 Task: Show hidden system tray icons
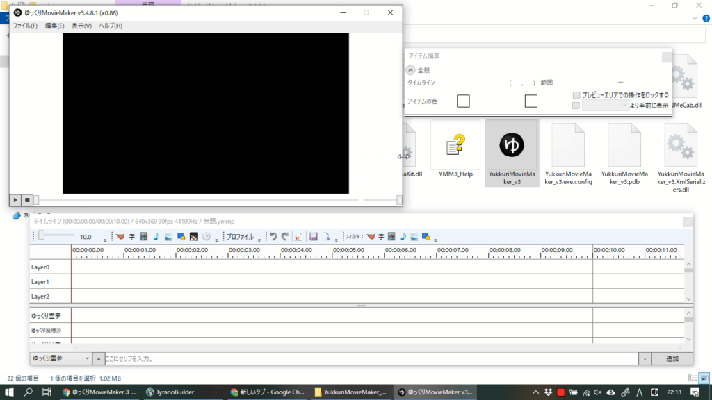[535, 392]
